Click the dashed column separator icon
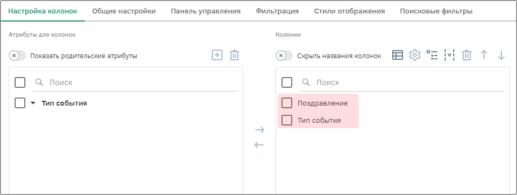The height and width of the screenshot is (195, 517). [449, 55]
